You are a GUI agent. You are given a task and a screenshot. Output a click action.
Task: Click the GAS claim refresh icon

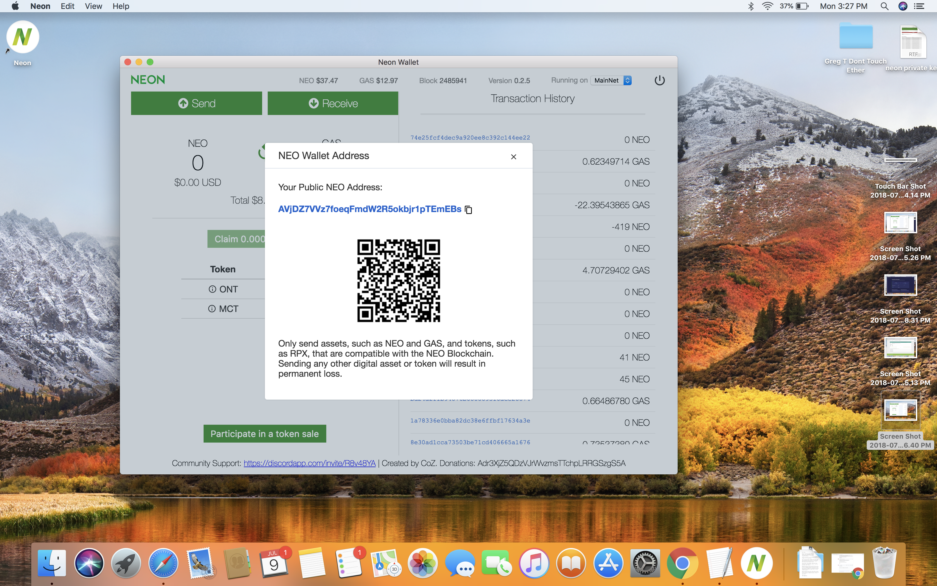tap(262, 152)
